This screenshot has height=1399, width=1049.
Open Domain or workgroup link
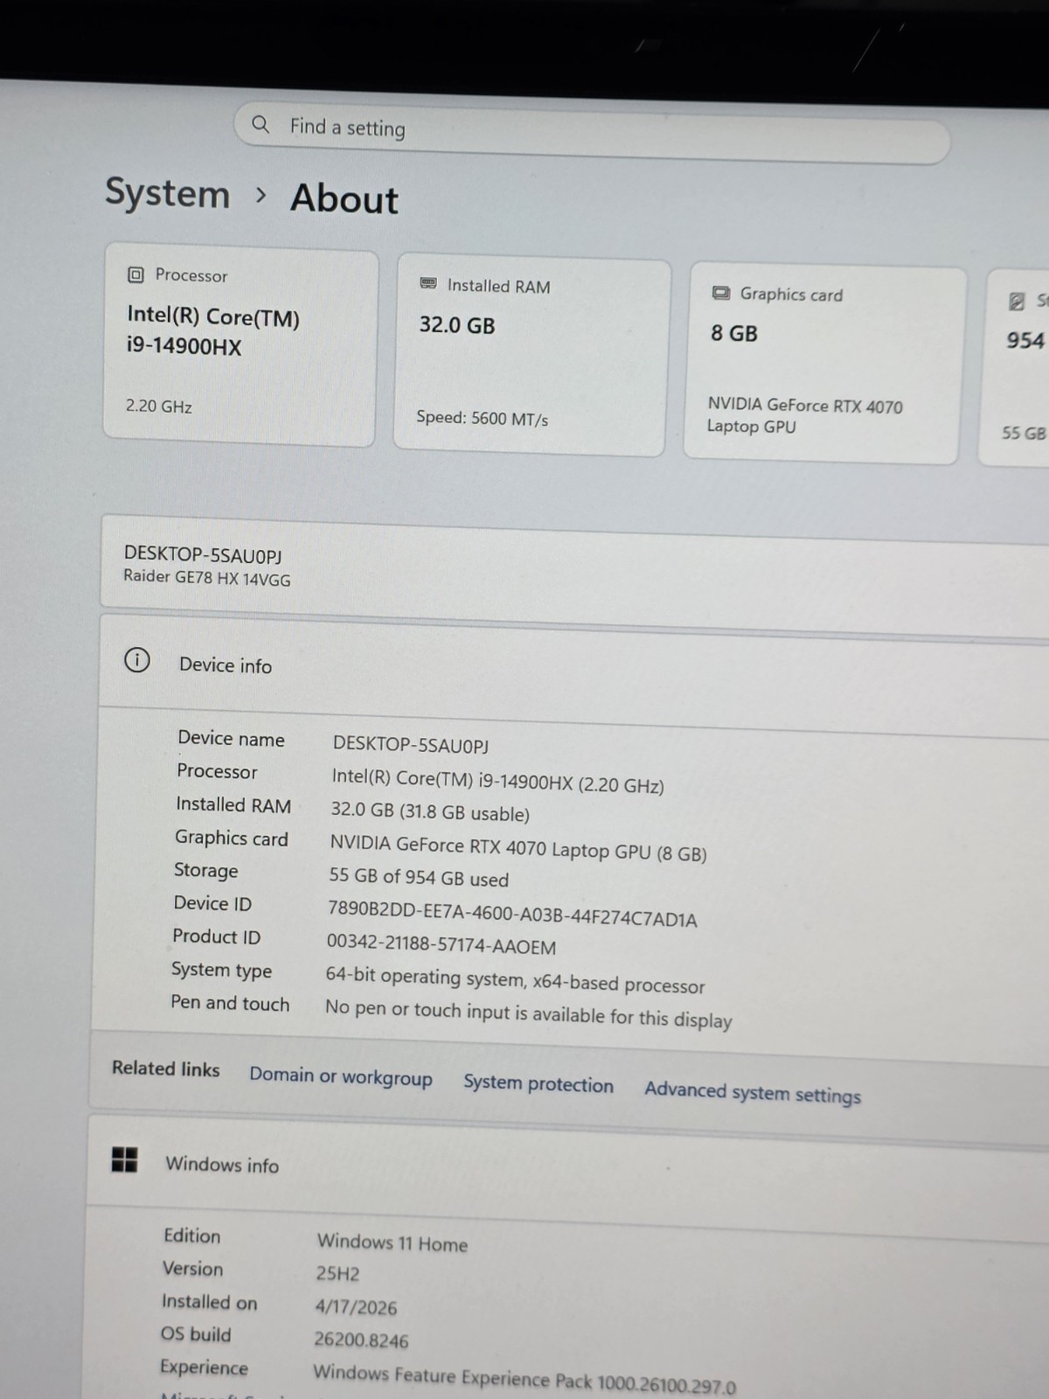pos(341,1076)
